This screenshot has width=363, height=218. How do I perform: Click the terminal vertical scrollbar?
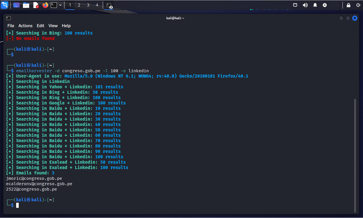[355, 155]
